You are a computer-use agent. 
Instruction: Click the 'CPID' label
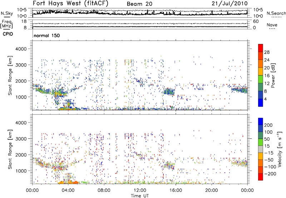[8, 34]
